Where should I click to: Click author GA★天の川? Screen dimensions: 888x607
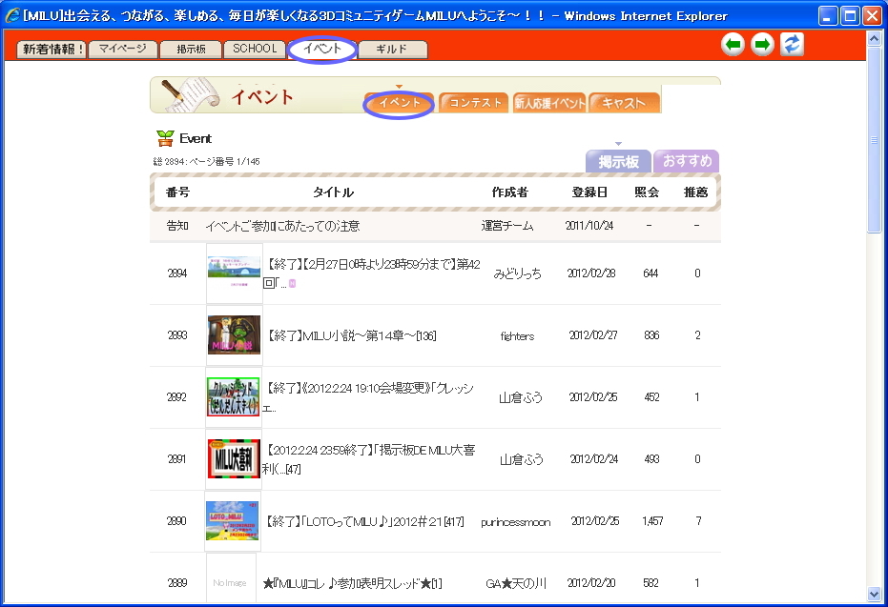[516, 583]
